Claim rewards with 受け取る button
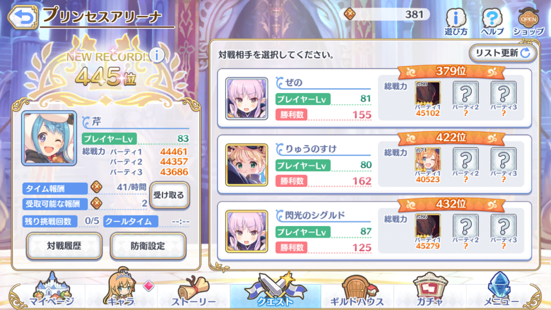This screenshot has width=551, height=310. [x=169, y=195]
